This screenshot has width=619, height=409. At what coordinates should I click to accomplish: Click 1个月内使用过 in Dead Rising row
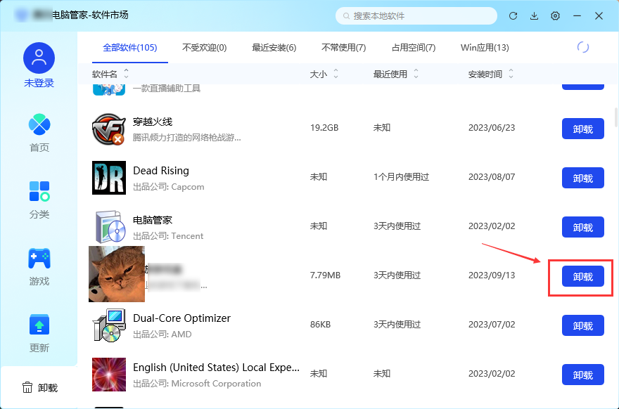pos(401,176)
